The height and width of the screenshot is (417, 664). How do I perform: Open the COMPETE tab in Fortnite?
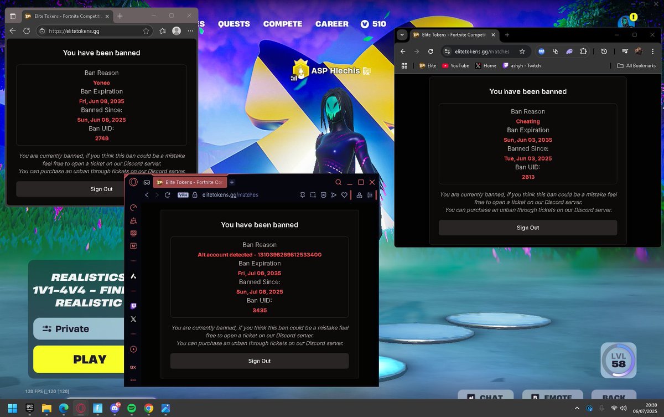(x=283, y=24)
